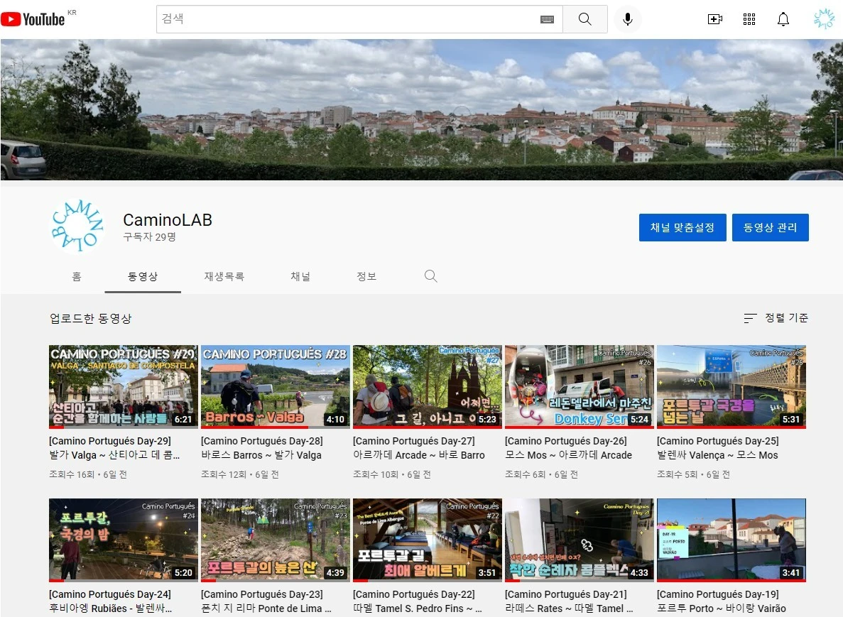Click the 조회수 5회 • 6일 전 text
This screenshot has height=617, width=843.
694,474
